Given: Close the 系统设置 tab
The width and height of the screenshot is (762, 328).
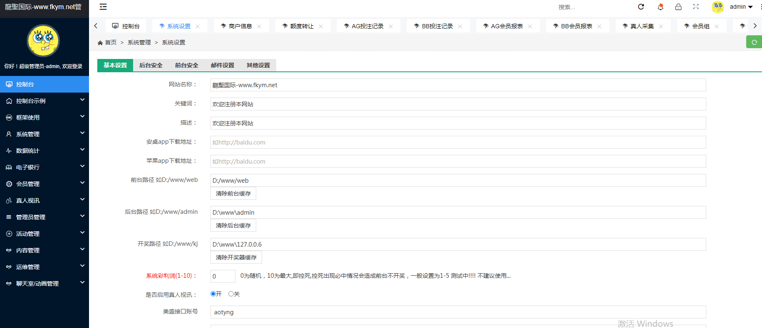Looking at the screenshot, I should [198, 26].
